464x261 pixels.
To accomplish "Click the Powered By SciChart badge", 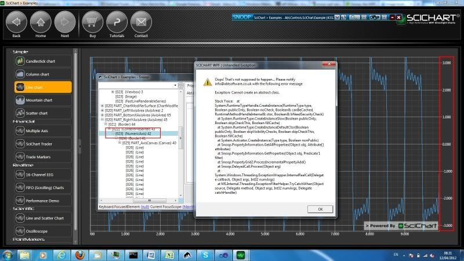I will [x=401, y=226].
